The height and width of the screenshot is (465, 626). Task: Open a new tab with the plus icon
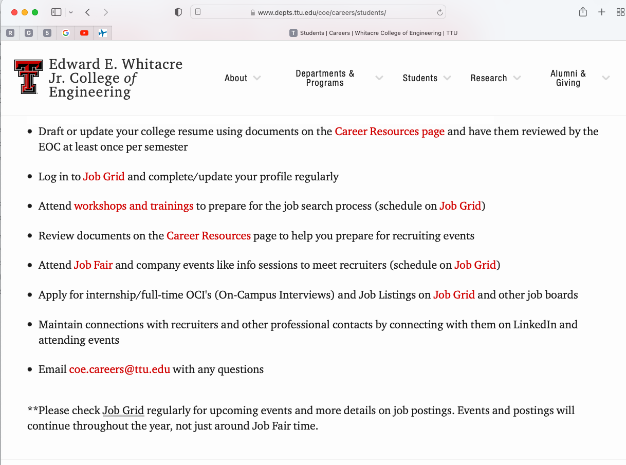pos(602,12)
